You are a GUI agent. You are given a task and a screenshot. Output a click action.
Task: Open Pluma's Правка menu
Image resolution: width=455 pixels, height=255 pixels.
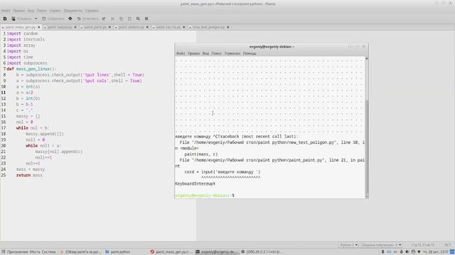(18, 11)
